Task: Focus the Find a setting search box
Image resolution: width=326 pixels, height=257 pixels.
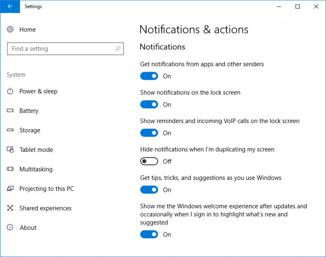Action: point(62,49)
